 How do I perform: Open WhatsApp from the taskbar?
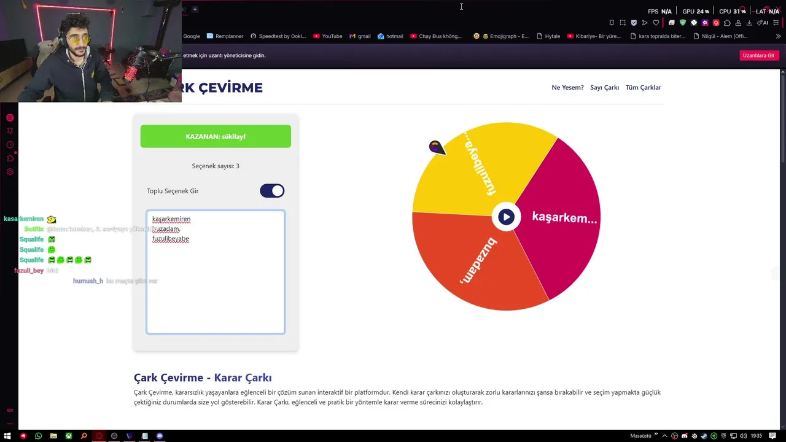pyautogui.click(x=39, y=436)
